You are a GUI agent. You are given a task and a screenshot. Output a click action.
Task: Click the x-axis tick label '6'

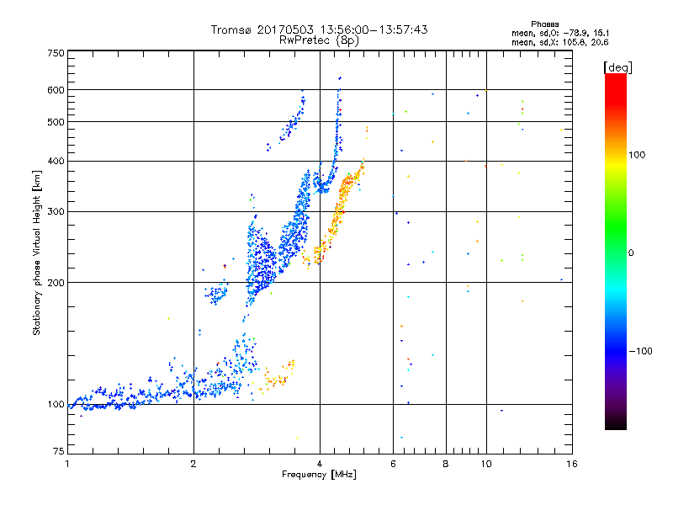[x=393, y=464]
